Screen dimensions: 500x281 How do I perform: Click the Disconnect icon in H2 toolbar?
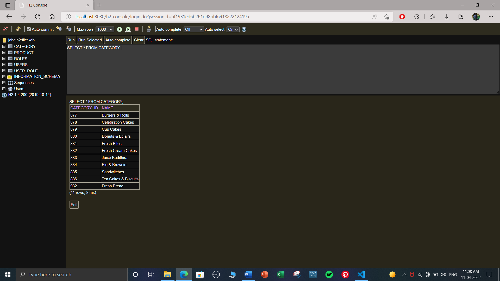point(5,29)
